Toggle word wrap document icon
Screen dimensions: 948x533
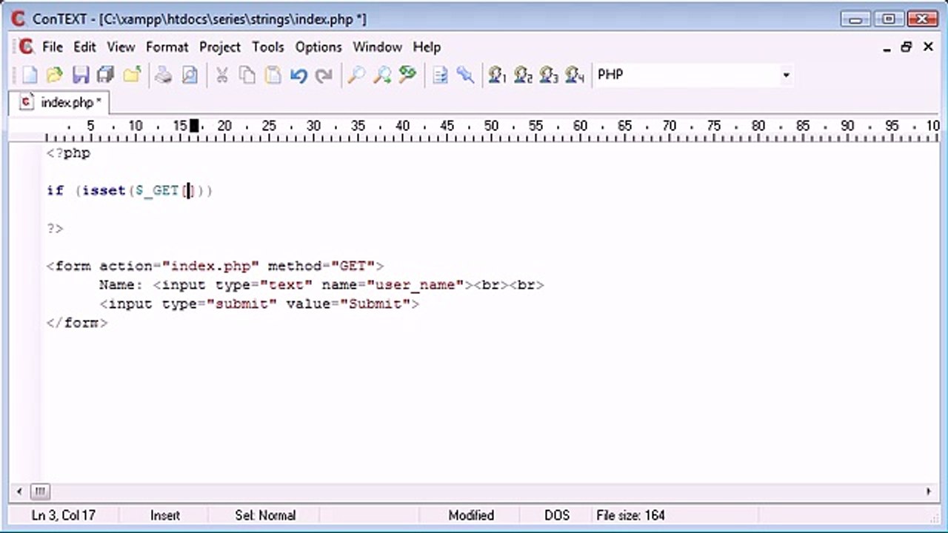[x=440, y=75]
